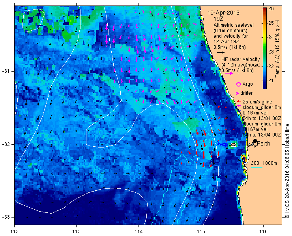Click the 'Argo' legend label
The height and width of the screenshot is (236, 292).
(247, 84)
